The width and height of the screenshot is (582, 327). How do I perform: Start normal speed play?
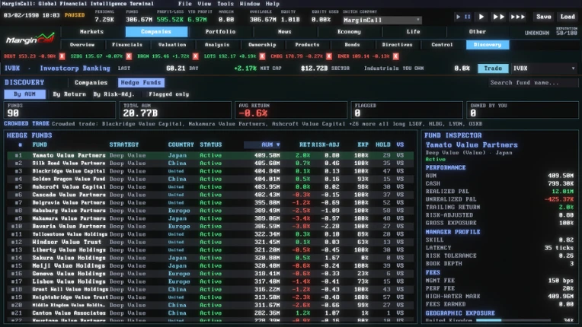point(481,17)
